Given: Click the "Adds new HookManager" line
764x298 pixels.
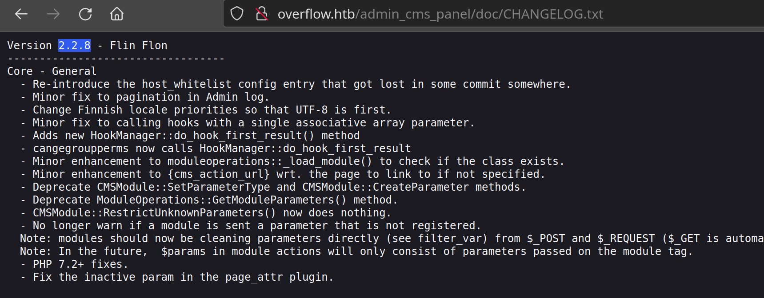Looking at the screenshot, I should click(196, 136).
